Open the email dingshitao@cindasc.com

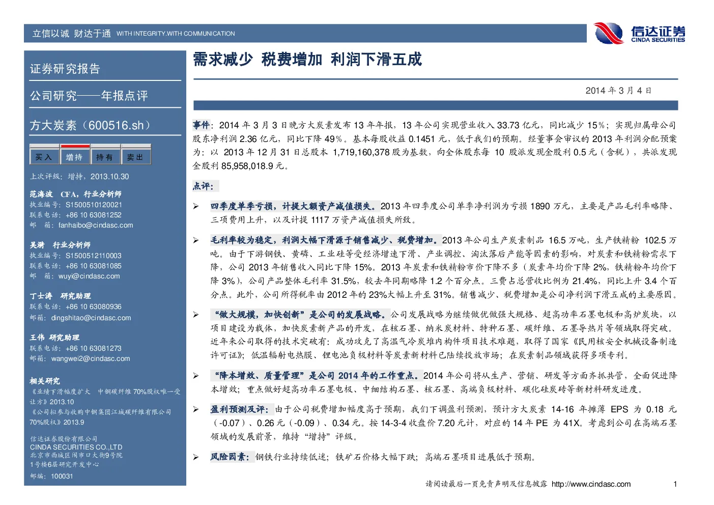pos(91,318)
